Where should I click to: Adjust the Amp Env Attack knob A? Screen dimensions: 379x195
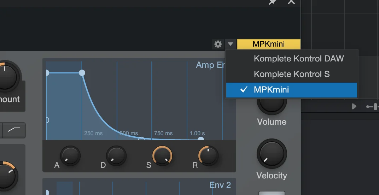70,156
